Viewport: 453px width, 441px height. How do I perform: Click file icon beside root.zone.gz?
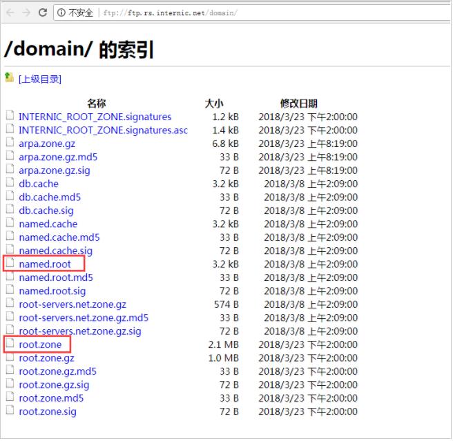click(x=10, y=356)
